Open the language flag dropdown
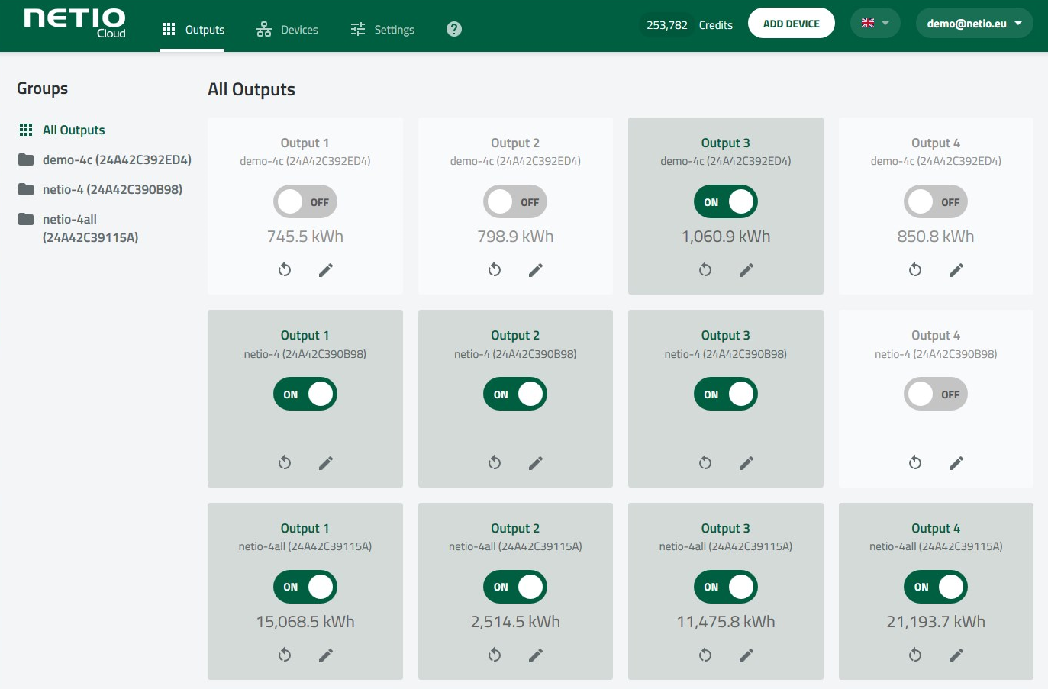This screenshot has height=689, width=1048. (875, 24)
